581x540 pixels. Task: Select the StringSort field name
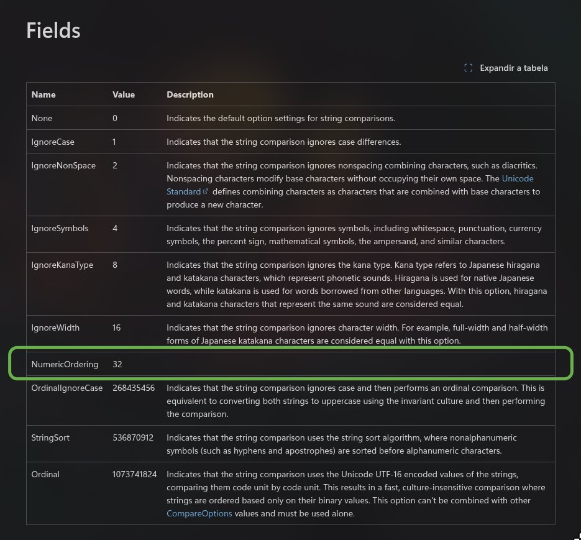pos(50,437)
